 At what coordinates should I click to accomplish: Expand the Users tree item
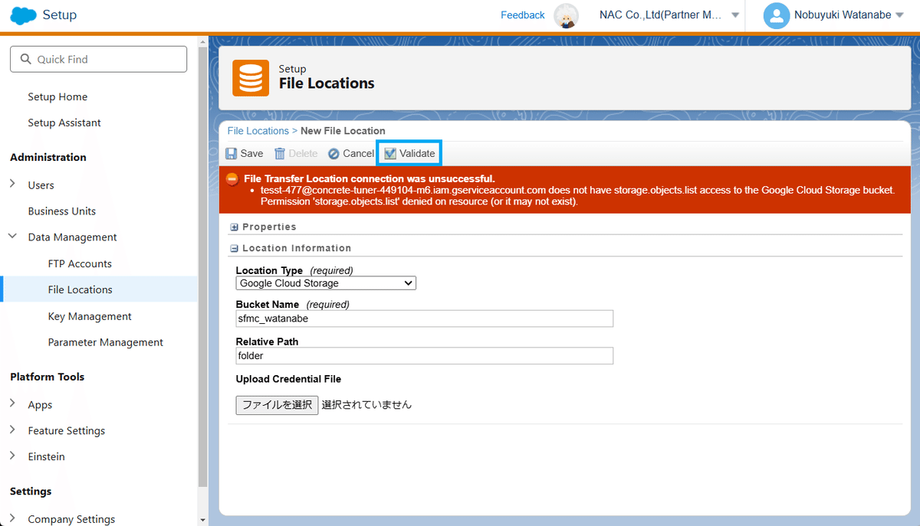tap(12, 185)
